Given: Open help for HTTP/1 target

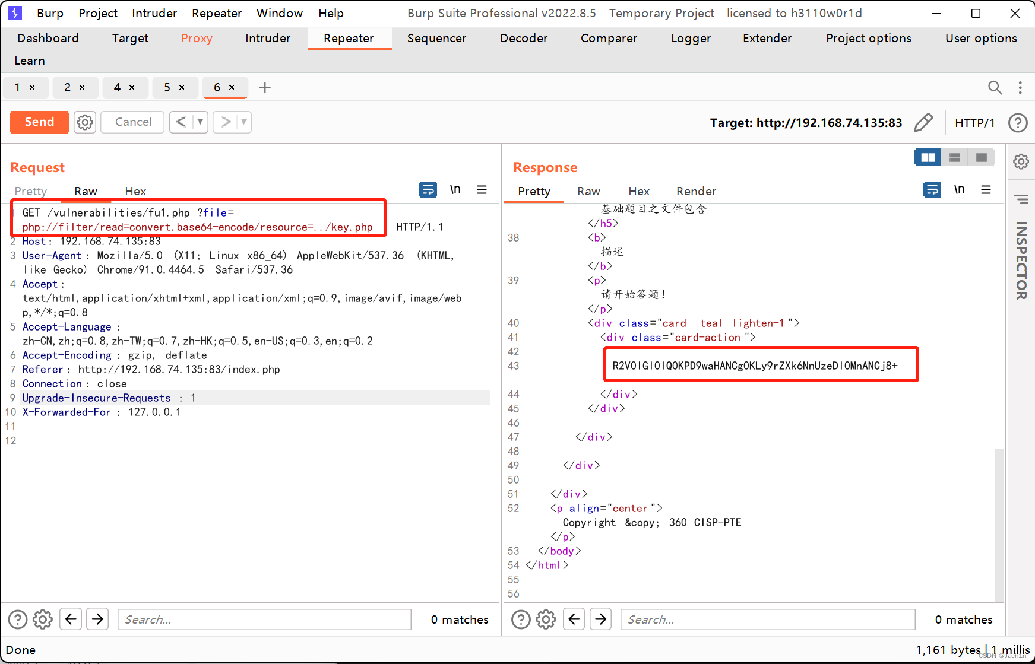Looking at the screenshot, I should tap(1018, 123).
